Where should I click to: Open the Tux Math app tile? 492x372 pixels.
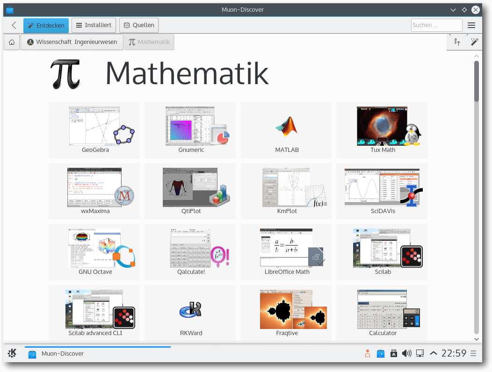(x=382, y=130)
